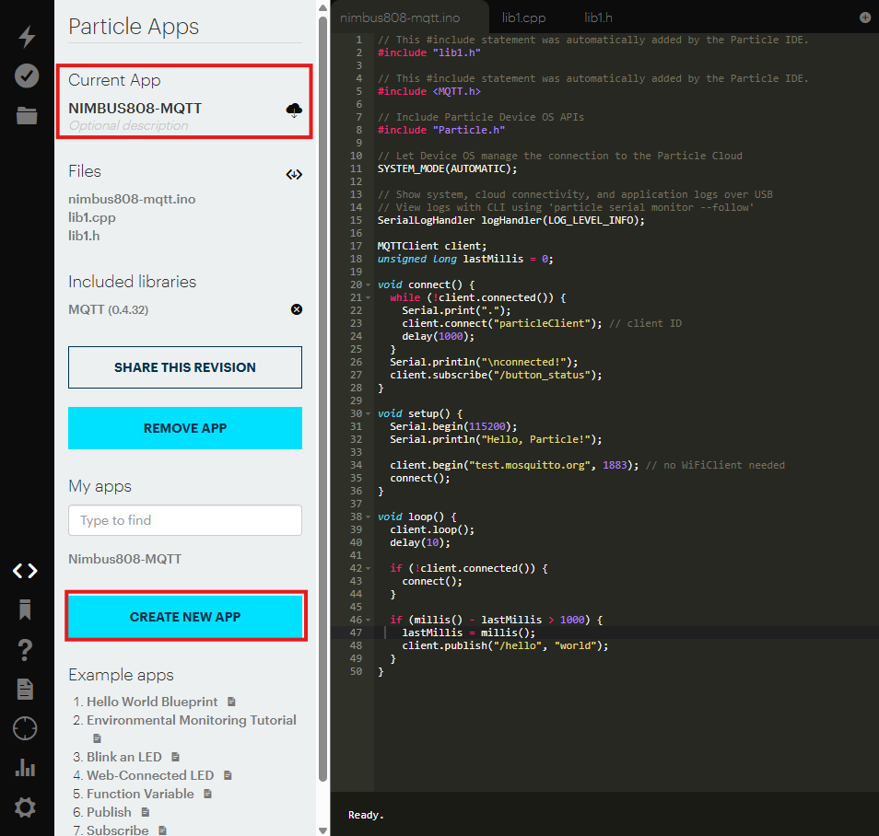Click the Save folder icon

click(x=27, y=115)
